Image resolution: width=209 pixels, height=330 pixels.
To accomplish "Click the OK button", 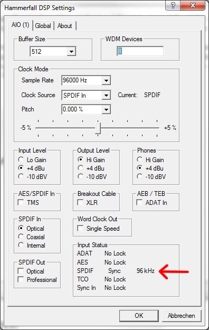I will coord(139,315).
